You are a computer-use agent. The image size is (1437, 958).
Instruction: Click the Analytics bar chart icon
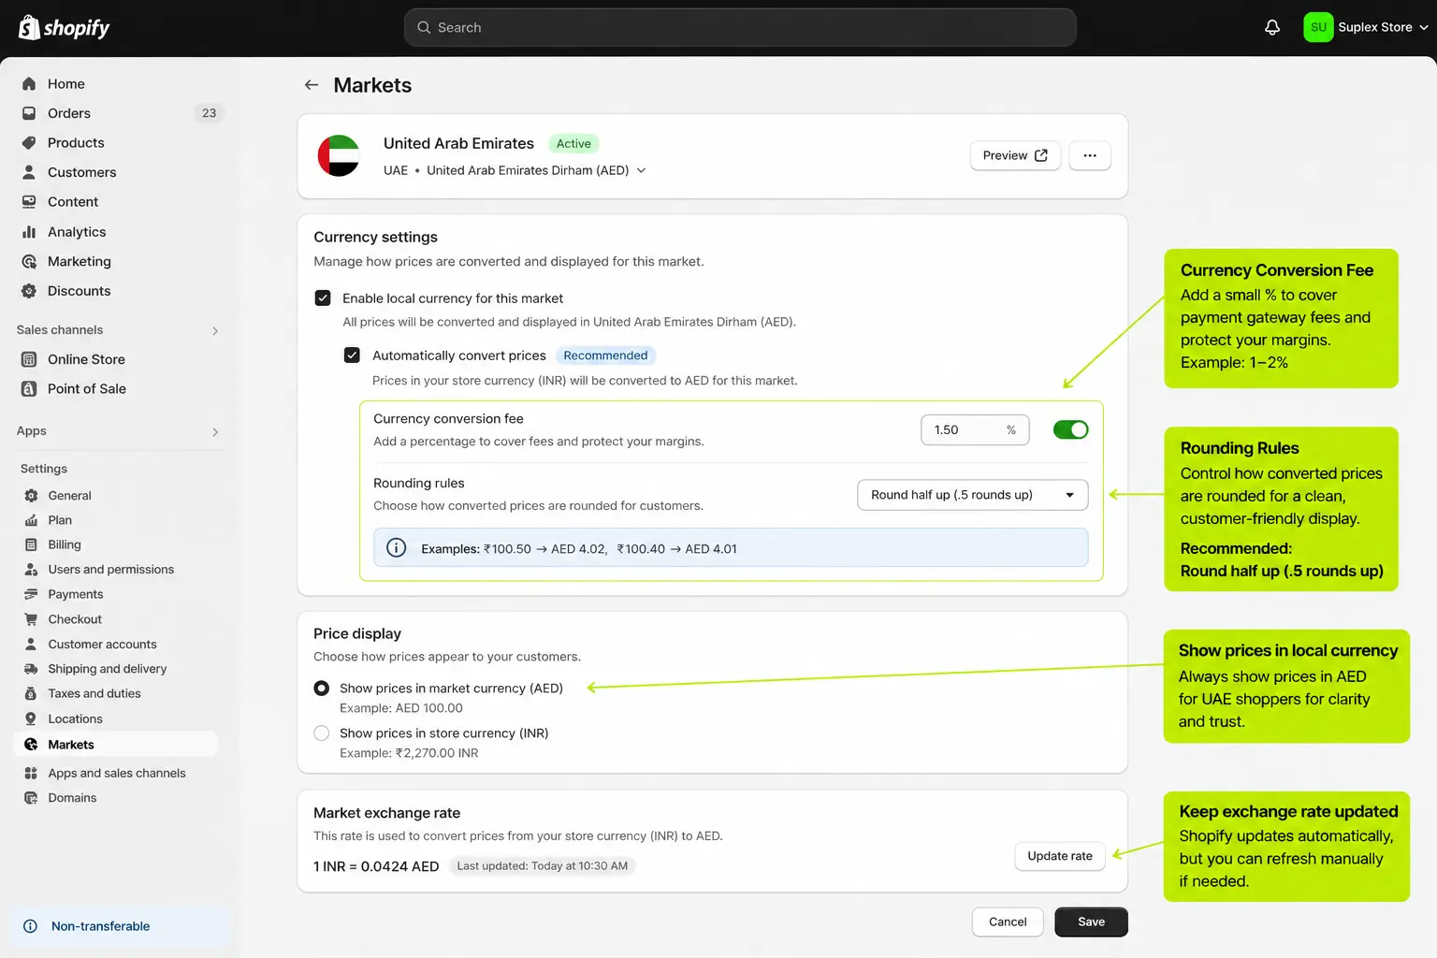click(29, 232)
